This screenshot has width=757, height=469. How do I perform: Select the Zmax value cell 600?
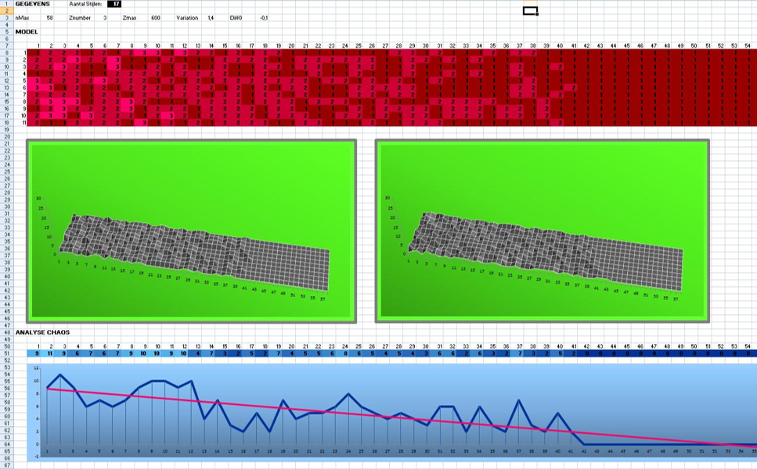156,18
